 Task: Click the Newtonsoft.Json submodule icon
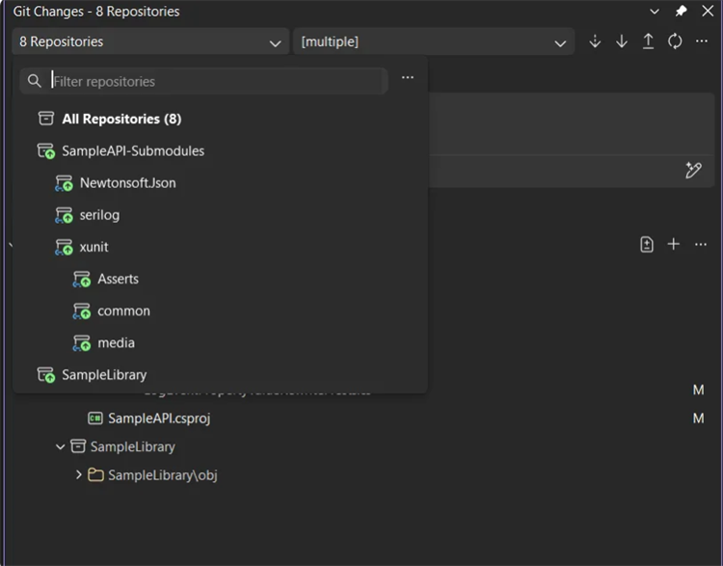click(64, 183)
